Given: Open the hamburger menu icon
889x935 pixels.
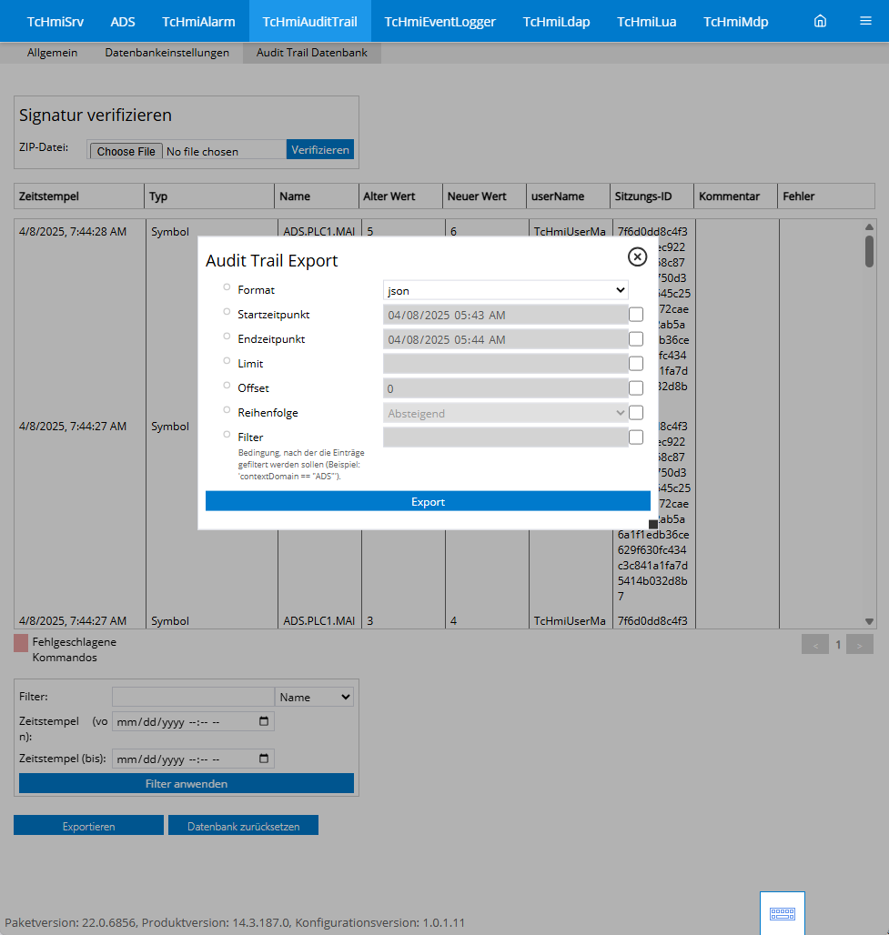Looking at the screenshot, I should [865, 21].
